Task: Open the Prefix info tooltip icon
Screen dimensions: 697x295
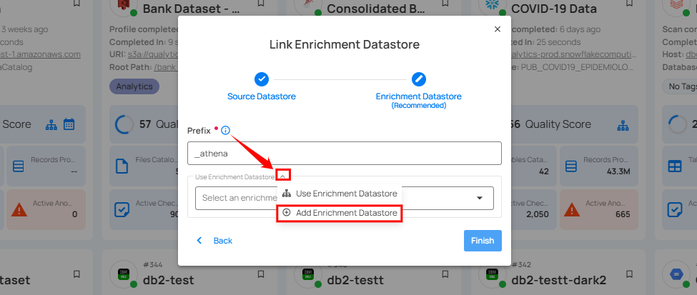Action: pos(225,131)
